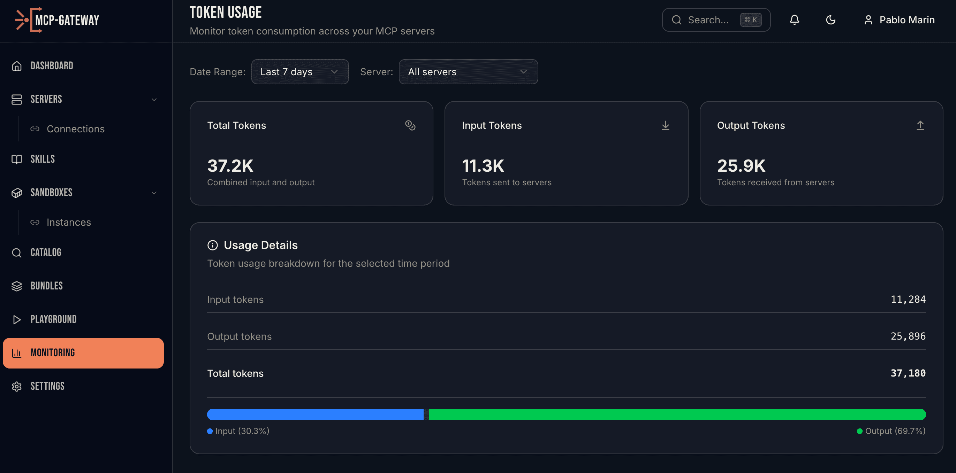This screenshot has height=473, width=956.
Task: Open the Connections menu item
Action: pyautogui.click(x=75, y=129)
